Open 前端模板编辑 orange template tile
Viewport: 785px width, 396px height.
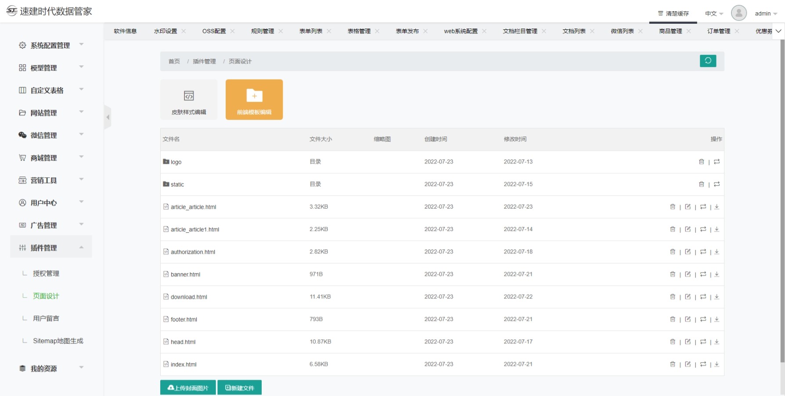(x=254, y=100)
